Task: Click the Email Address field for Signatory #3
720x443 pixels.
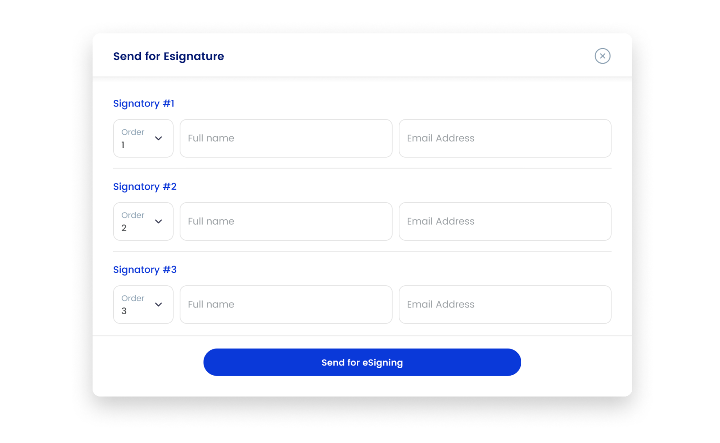Action: 505,304
